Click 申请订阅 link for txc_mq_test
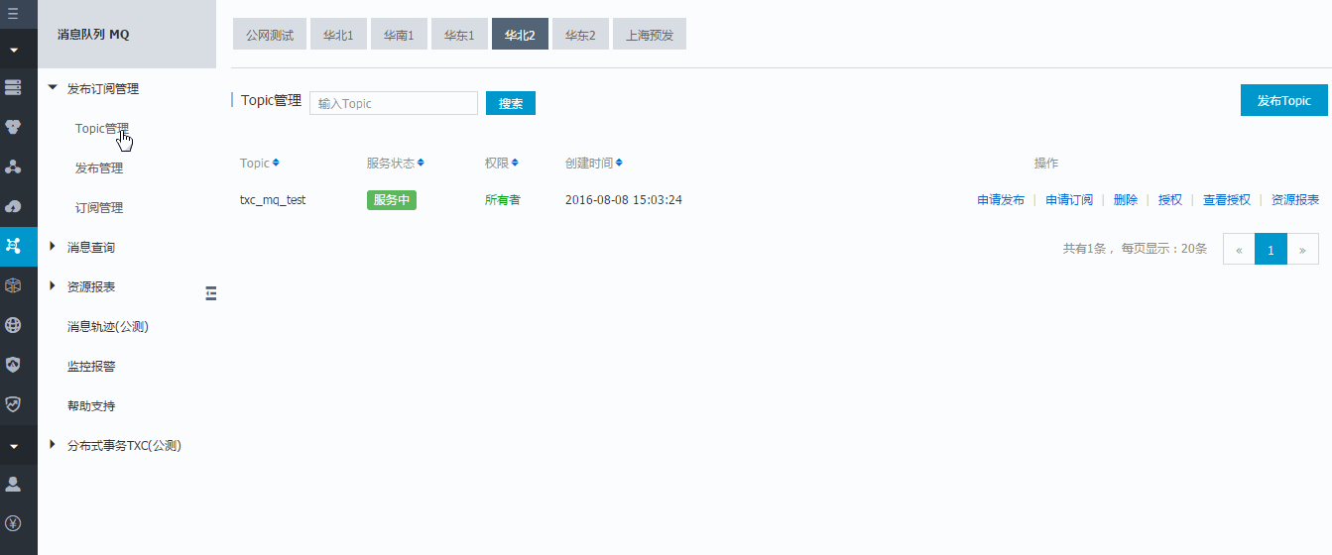The height and width of the screenshot is (555, 1332). (x=1069, y=200)
